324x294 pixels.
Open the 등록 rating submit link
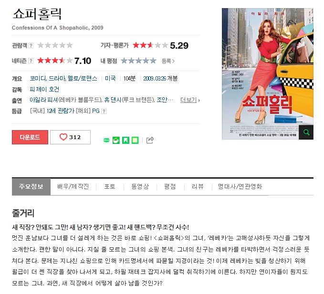[x=168, y=61]
